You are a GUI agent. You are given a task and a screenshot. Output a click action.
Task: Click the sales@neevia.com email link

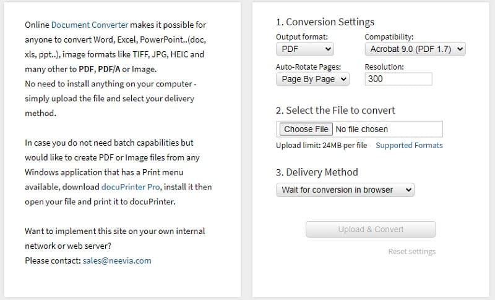point(117,260)
